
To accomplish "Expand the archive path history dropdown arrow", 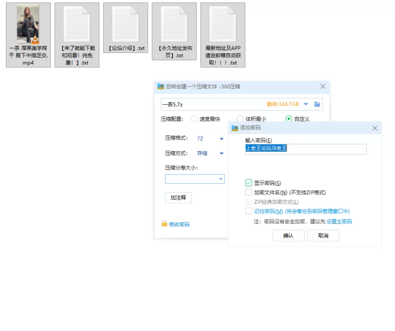I will tap(306, 104).
